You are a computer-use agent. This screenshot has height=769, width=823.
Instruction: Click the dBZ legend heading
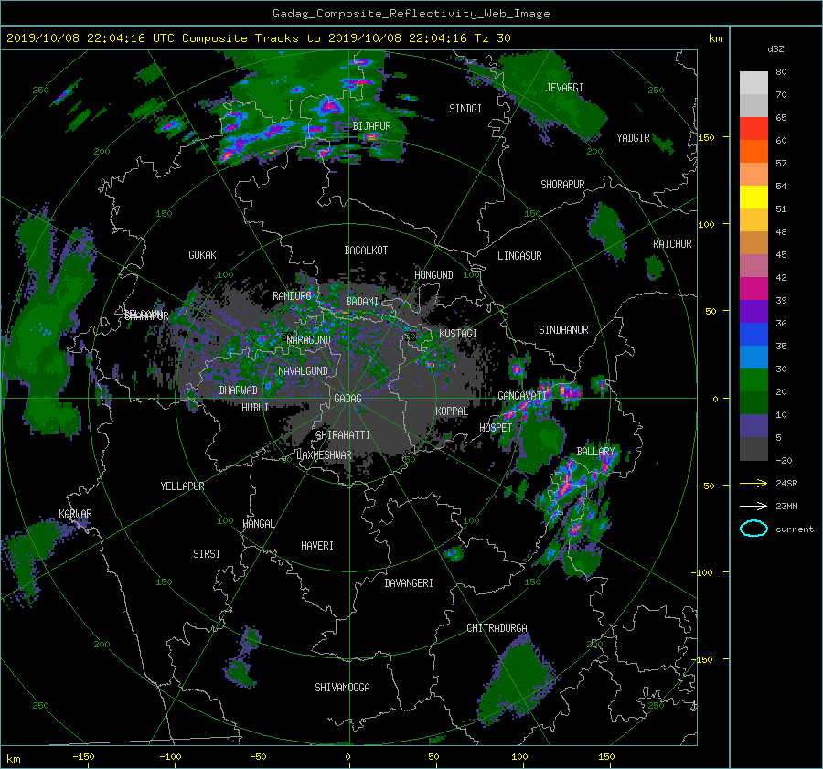click(x=775, y=49)
